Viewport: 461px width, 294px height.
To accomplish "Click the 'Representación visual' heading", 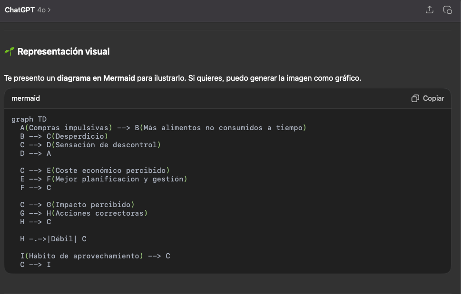I will (x=63, y=51).
